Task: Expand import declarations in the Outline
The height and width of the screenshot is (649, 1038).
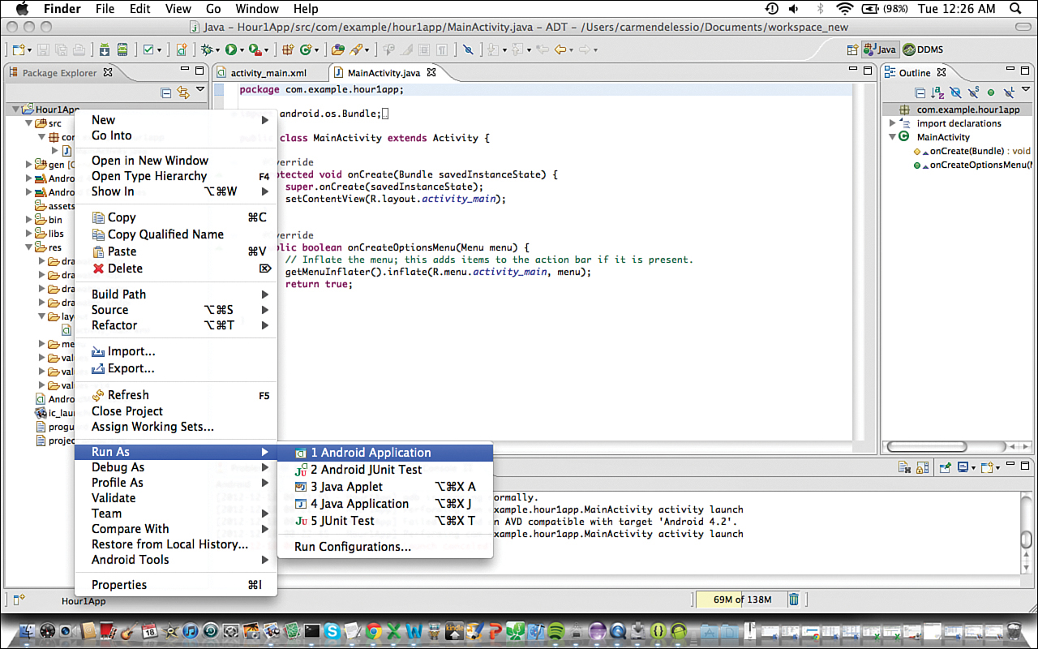Action: coord(893,123)
